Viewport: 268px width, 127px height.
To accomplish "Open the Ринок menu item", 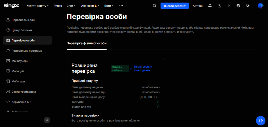I will point(58,6).
